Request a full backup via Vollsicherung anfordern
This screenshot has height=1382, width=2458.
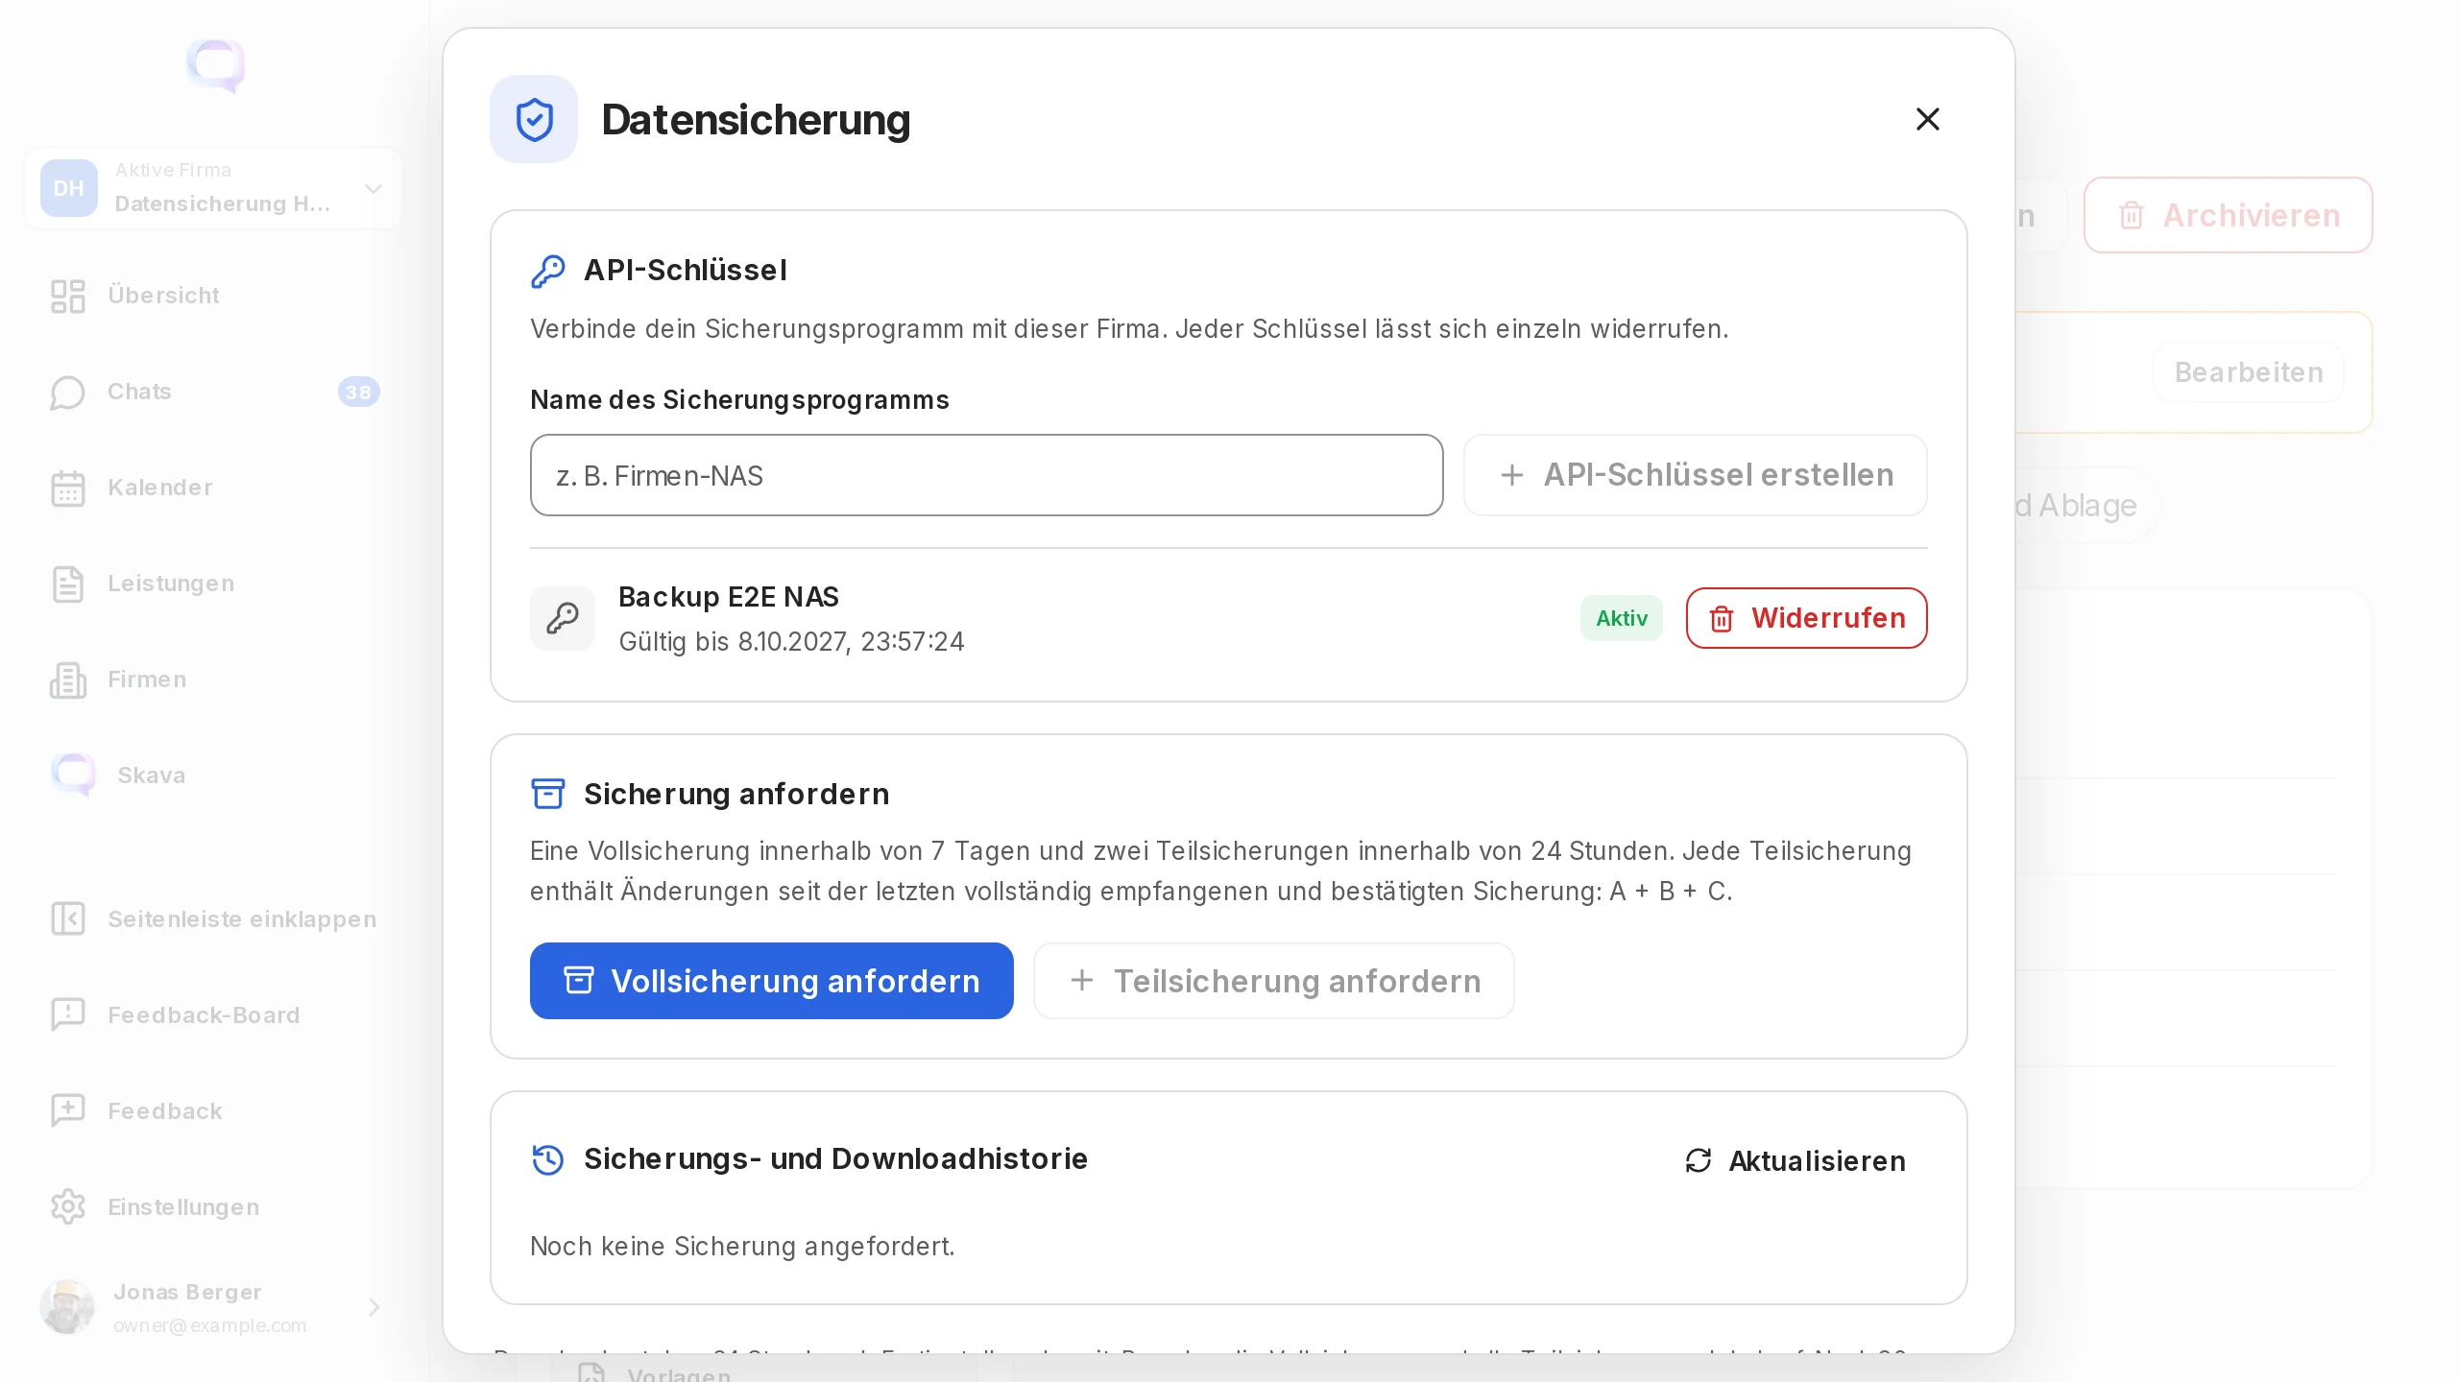(771, 981)
